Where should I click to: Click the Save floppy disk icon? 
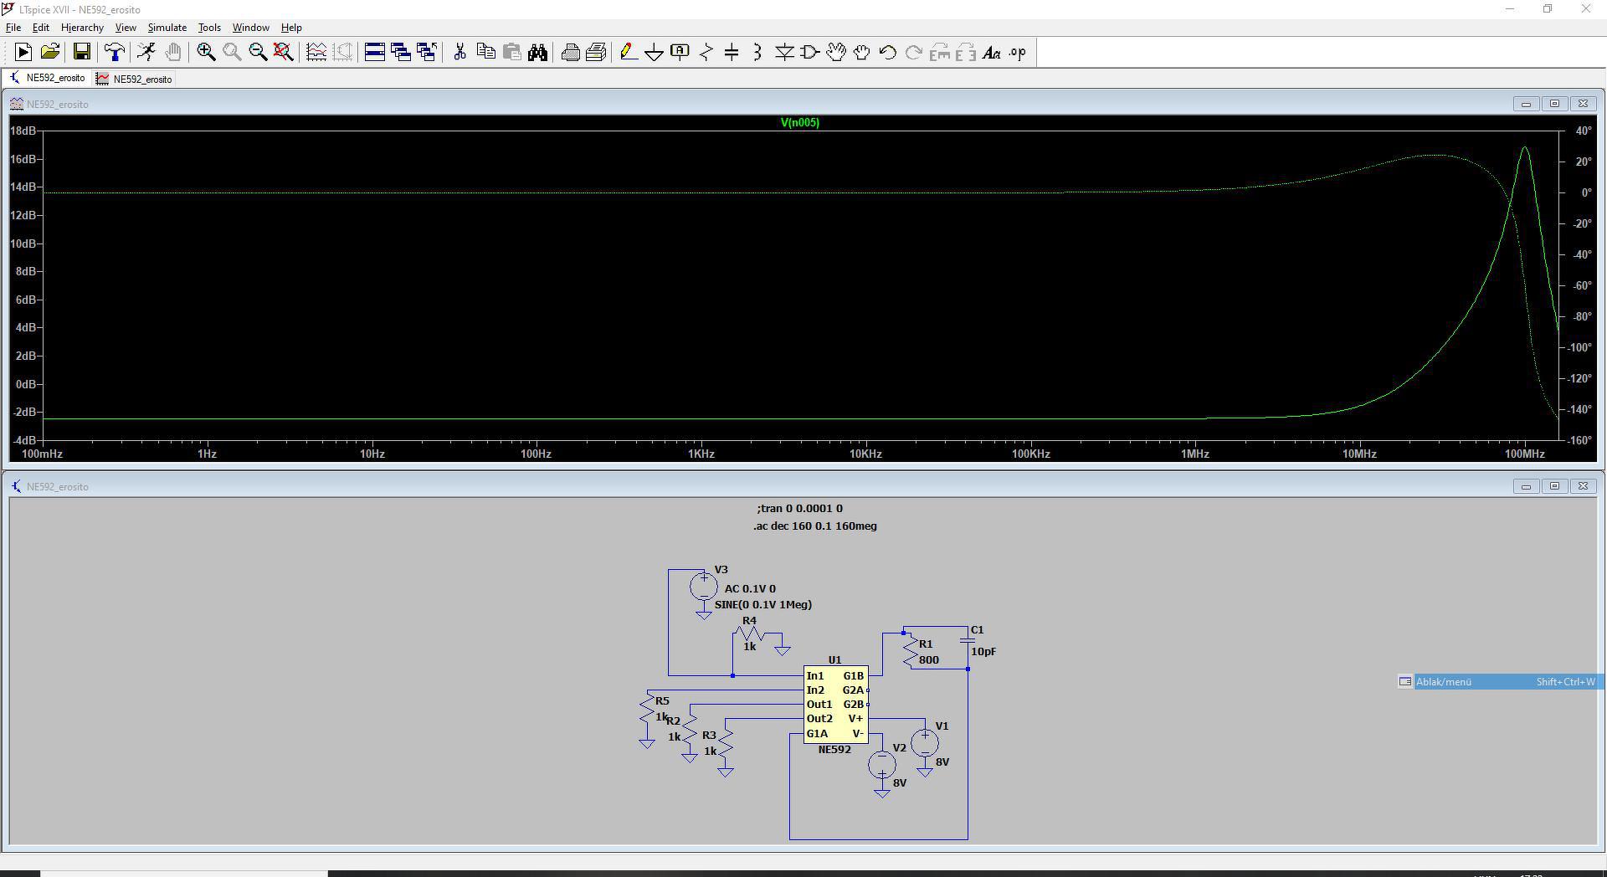pos(81,53)
